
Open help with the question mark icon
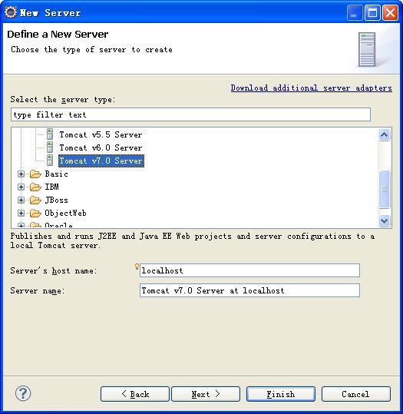[x=23, y=393]
